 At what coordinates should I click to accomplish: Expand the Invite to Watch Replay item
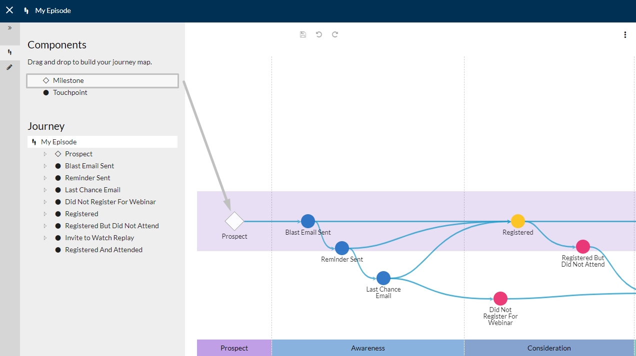click(45, 238)
